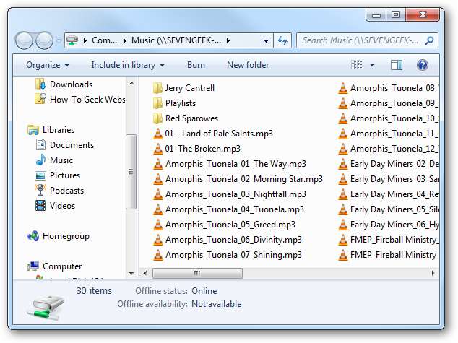
Task: Open the Organize menu
Action: [48, 65]
